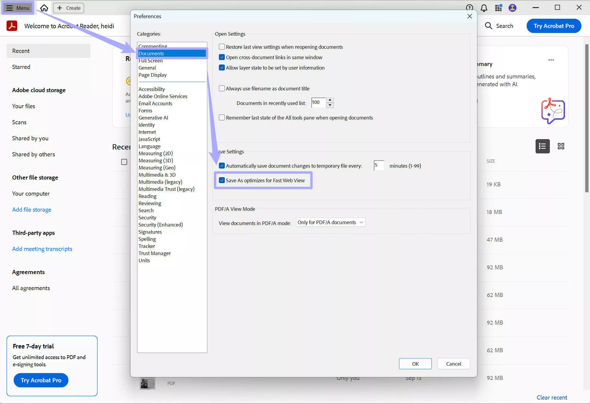Click the Home icon in the toolbar
The image size is (590, 404).
[x=44, y=8]
